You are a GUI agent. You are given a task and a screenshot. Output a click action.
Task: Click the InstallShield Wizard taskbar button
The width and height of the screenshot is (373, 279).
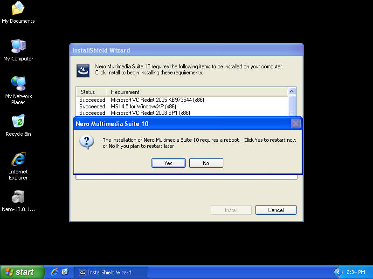click(x=111, y=272)
